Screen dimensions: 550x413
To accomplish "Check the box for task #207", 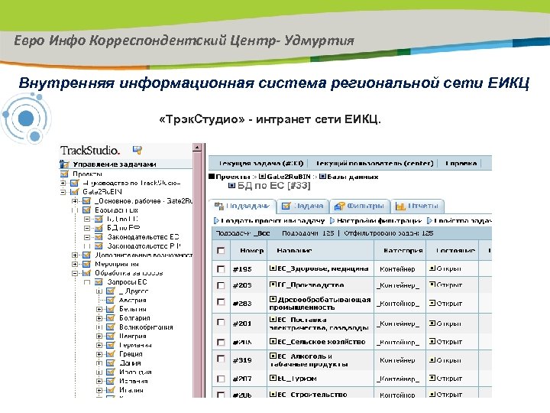I will [221, 379].
